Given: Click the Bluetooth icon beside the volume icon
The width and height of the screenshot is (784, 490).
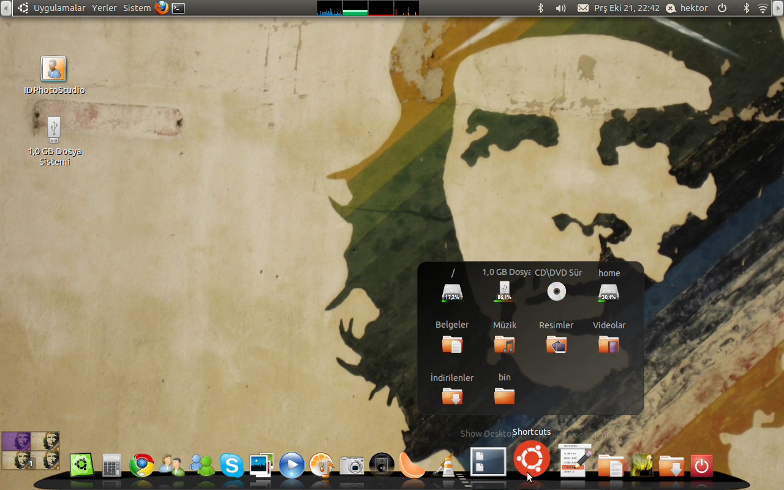Looking at the screenshot, I should pos(541,8).
